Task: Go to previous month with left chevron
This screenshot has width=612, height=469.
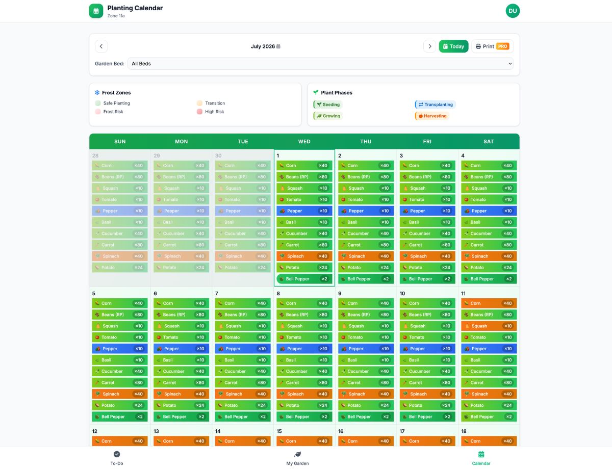Action: click(101, 46)
